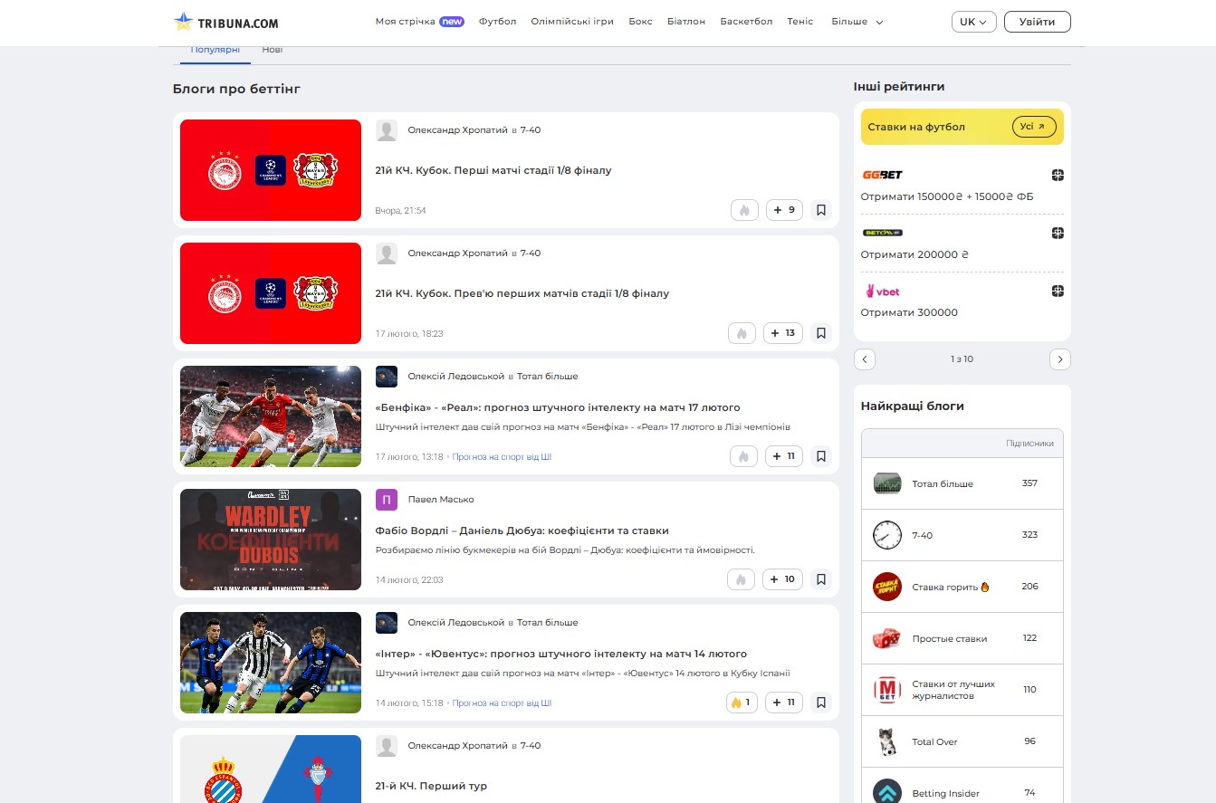Screen dimensions: 1216x803
Task: Open 7-40 clock blog icon in ranking
Action: tap(887, 535)
